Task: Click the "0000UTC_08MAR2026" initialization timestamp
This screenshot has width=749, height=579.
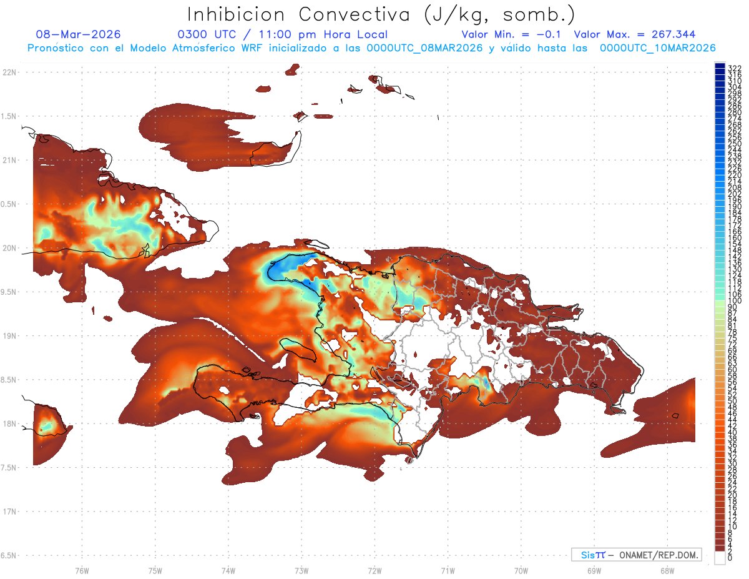Action: pos(425,48)
